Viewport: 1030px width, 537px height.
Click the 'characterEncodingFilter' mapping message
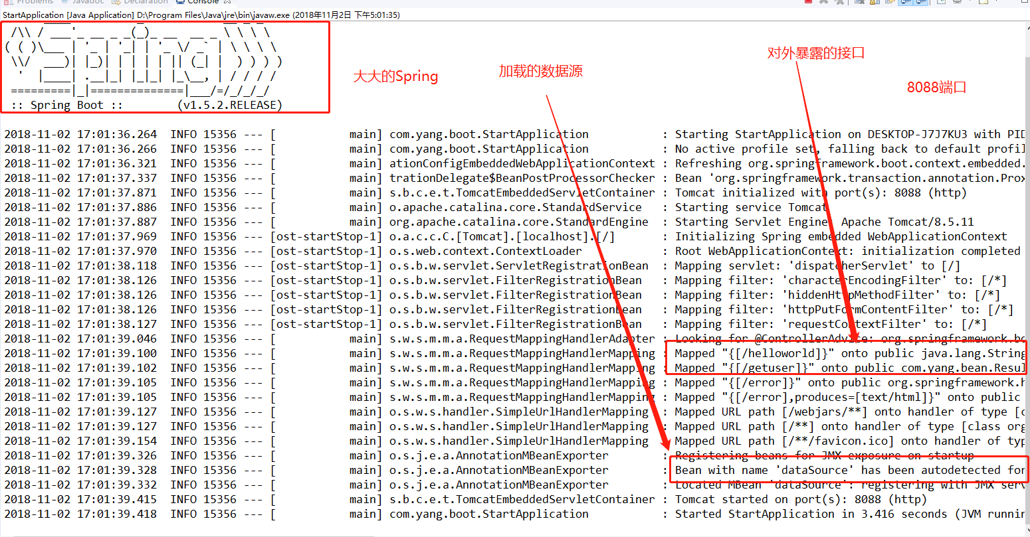tap(841, 280)
